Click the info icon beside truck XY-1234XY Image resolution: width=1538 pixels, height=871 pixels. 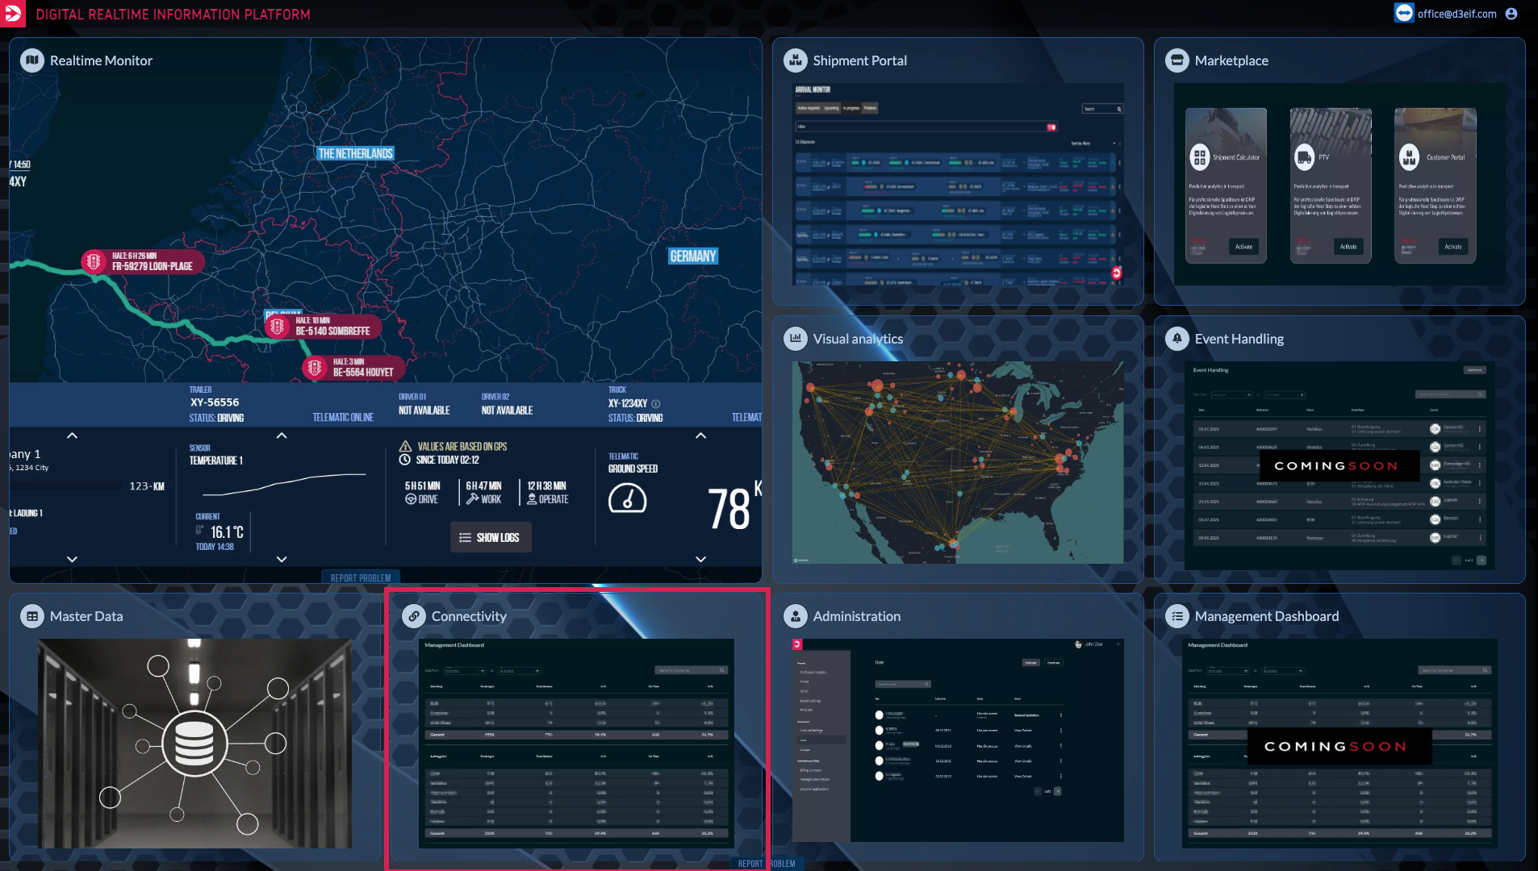pos(656,404)
